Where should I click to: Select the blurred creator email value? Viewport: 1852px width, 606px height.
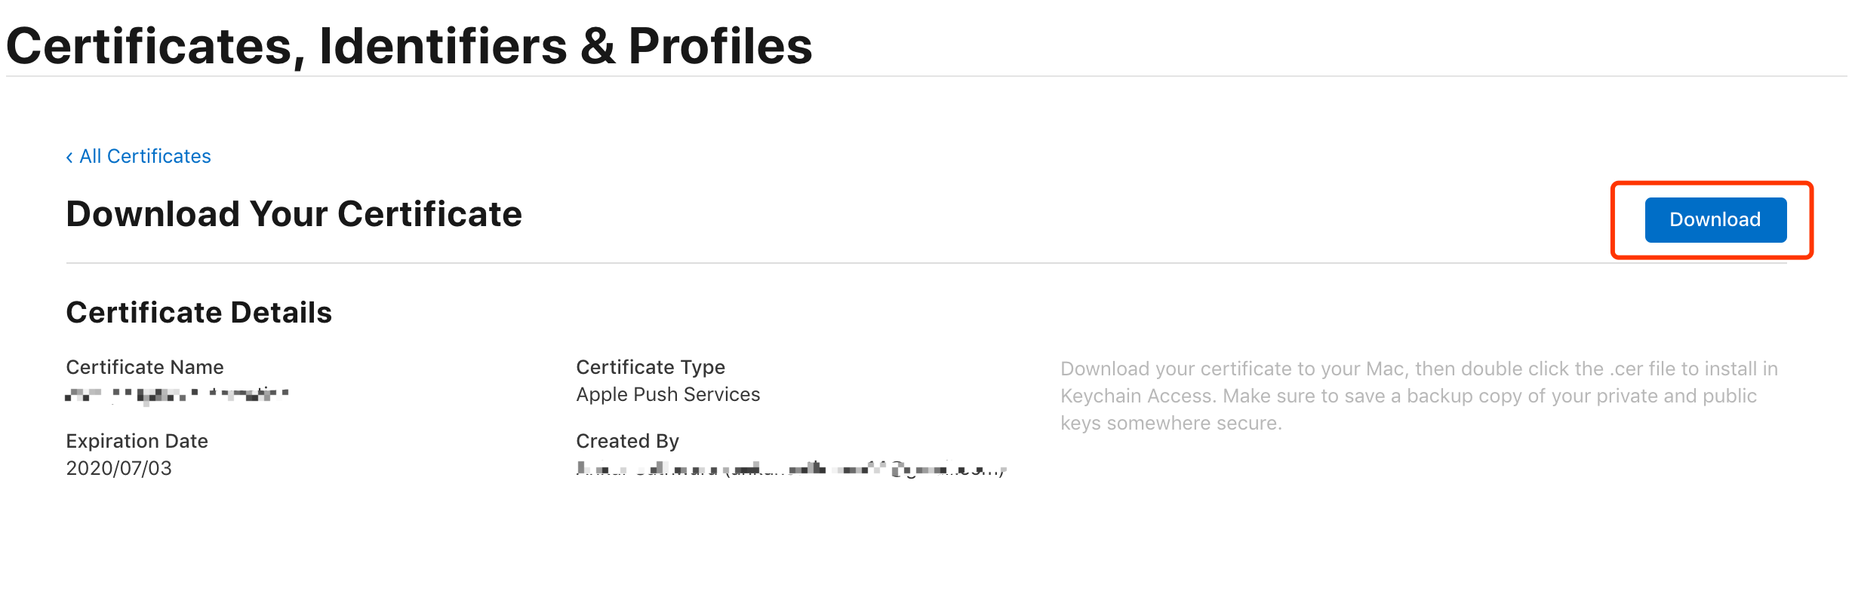pos(791,469)
